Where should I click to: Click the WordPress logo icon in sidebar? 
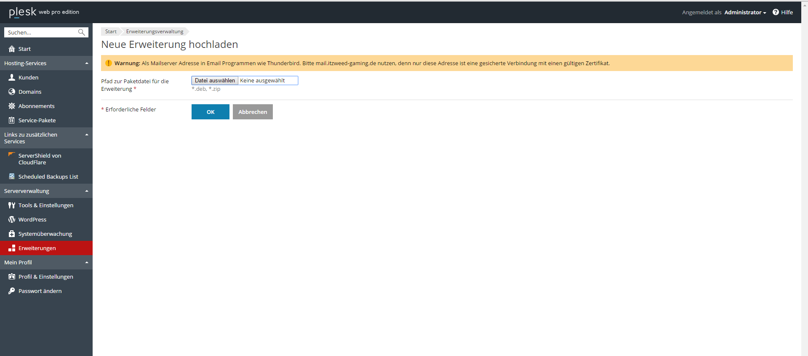pos(12,219)
